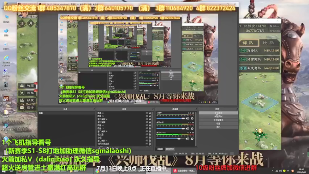Viewport: 309px width, 174px height.
Task: Hide the 窗口捕获 6 source via eye icon
Action: point(147,119)
